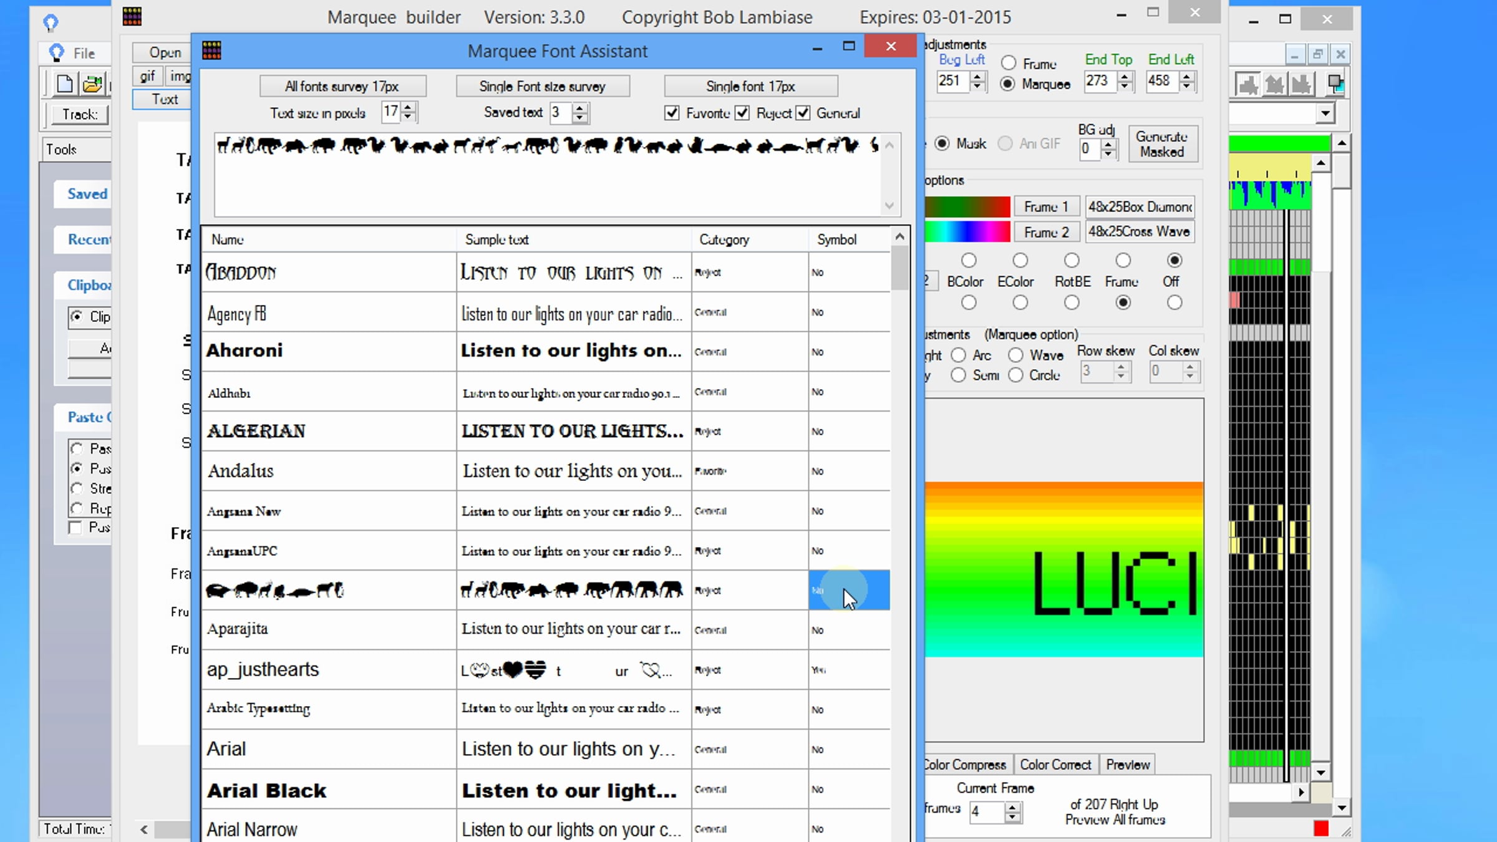Image resolution: width=1497 pixels, height=842 pixels.
Task: Click the lightbulb icon beside File
Action: click(57, 52)
